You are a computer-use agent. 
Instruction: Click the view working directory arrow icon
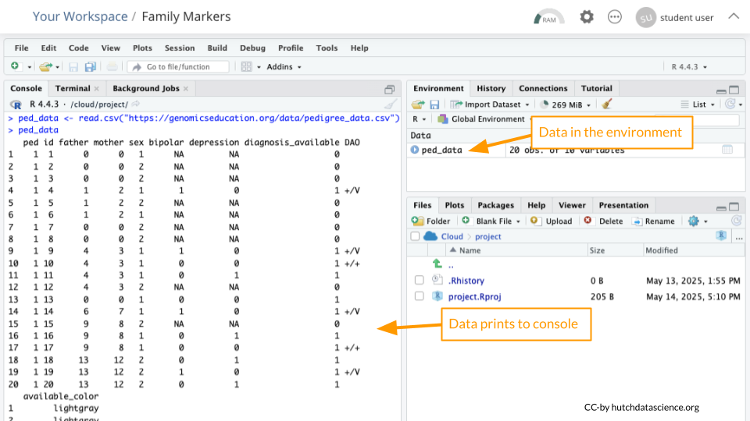[136, 104]
